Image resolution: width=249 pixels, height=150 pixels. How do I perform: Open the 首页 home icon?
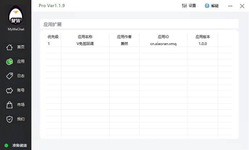[x=10, y=47]
